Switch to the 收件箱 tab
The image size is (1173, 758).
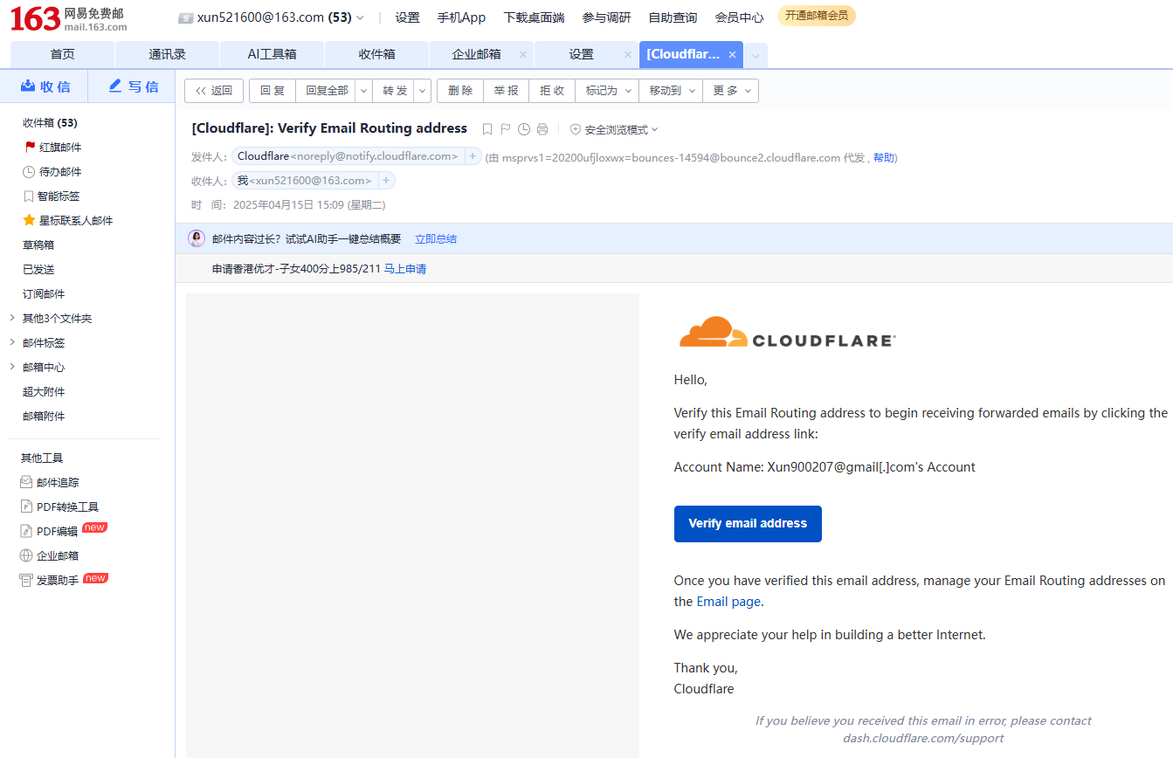(x=376, y=54)
